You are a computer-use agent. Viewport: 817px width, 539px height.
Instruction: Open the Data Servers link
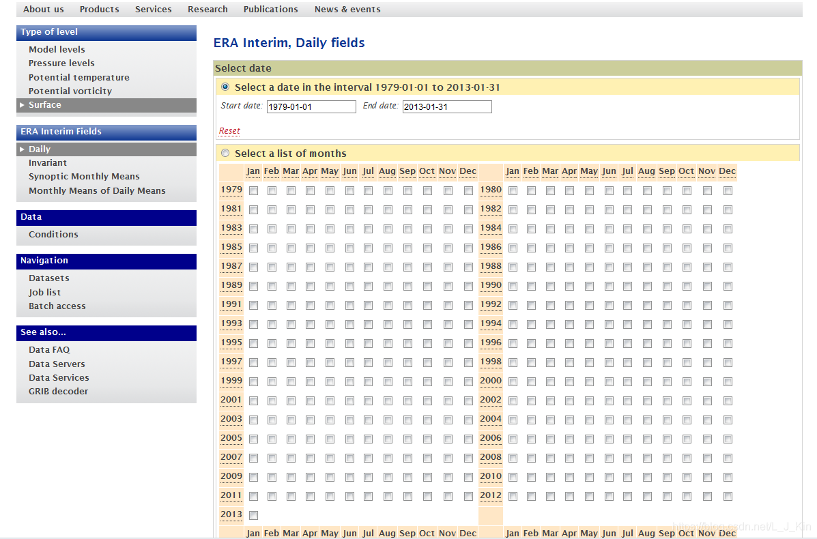[x=56, y=364]
